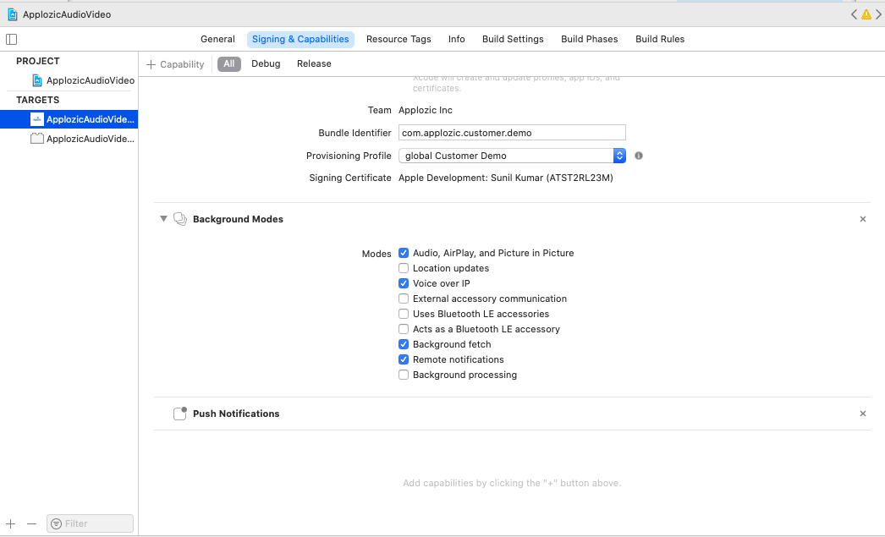
Task: Toggle Background fetch checkbox
Action: pyautogui.click(x=404, y=344)
